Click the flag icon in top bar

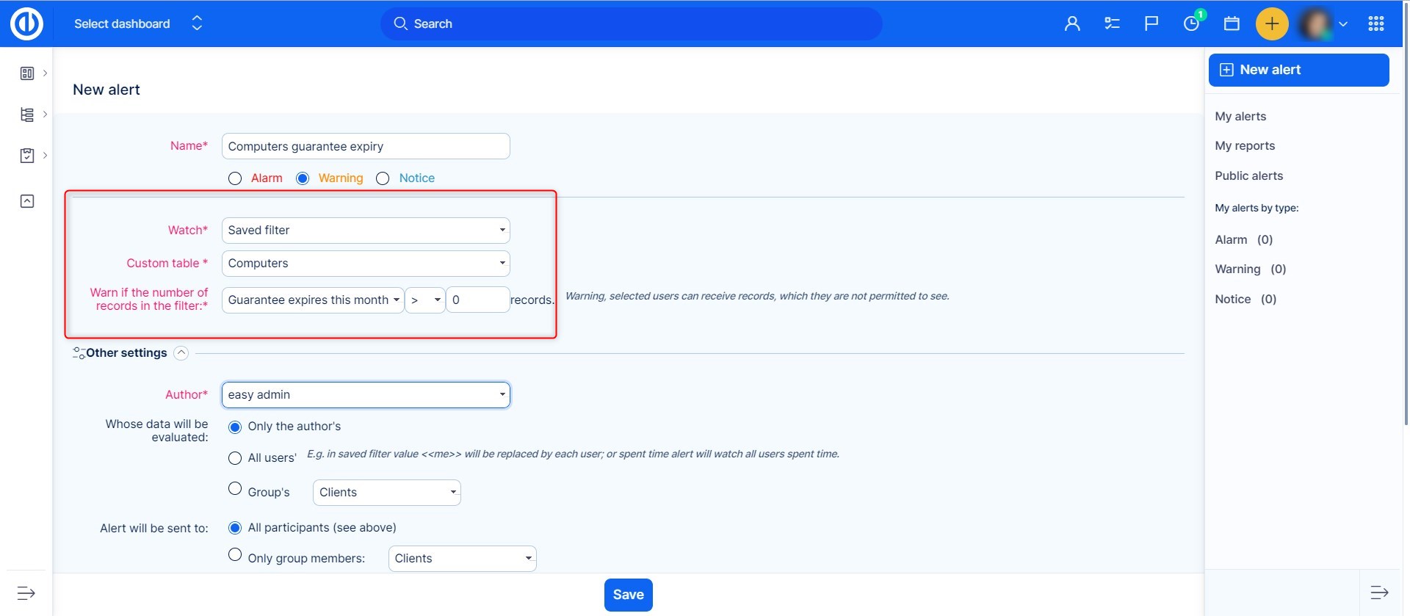(x=1151, y=23)
